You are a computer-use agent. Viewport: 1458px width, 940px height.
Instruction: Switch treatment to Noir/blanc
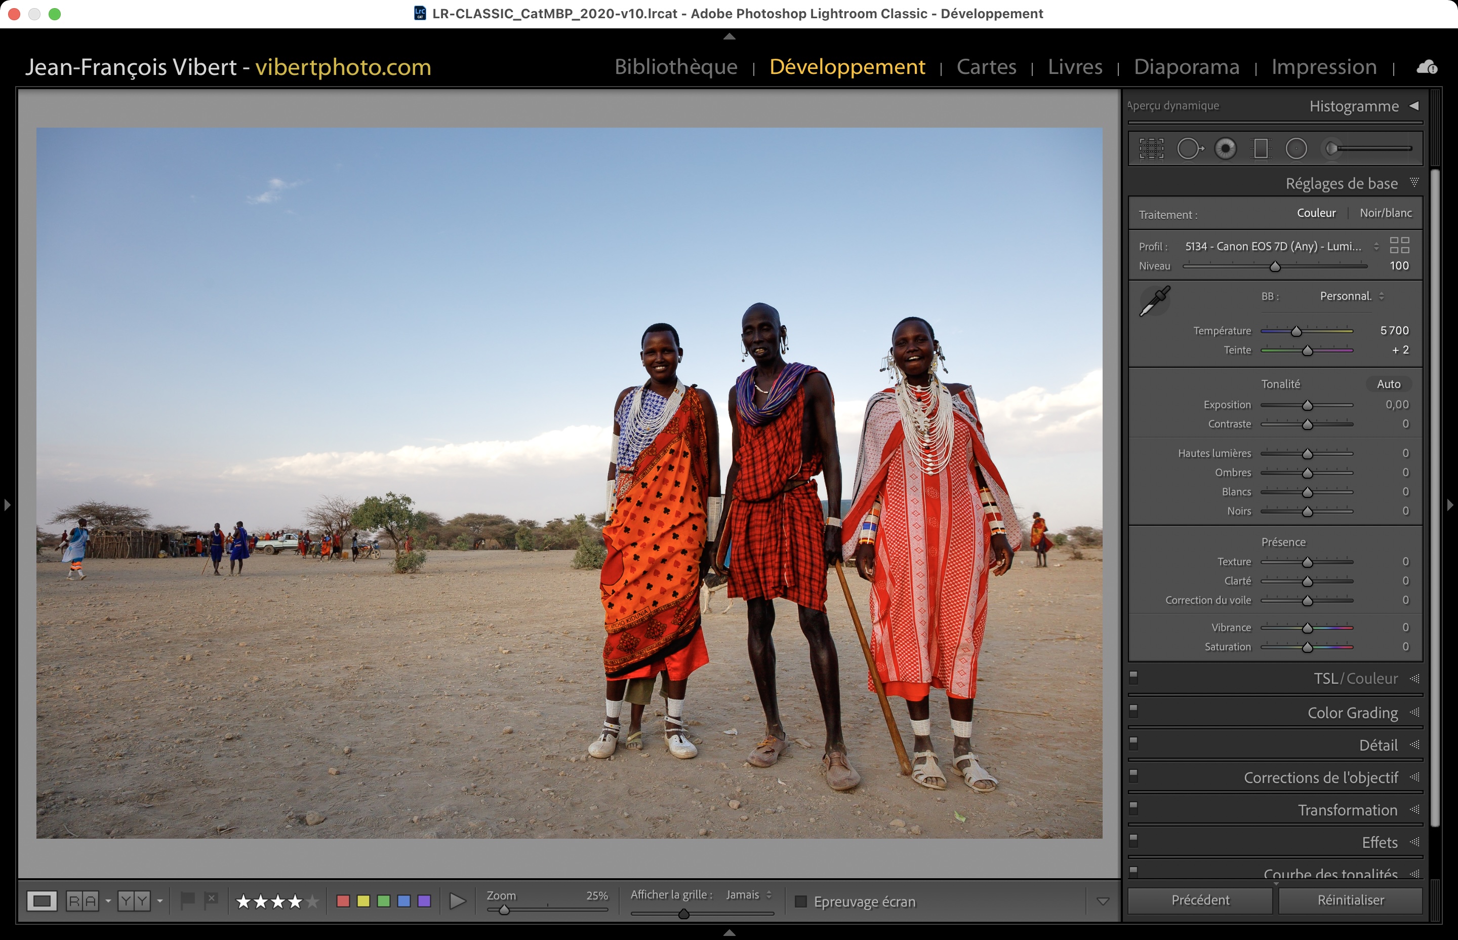[x=1386, y=213]
